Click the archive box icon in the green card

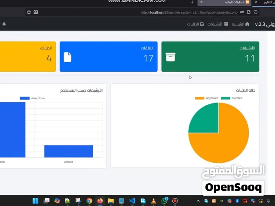click(x=171, y=57)
